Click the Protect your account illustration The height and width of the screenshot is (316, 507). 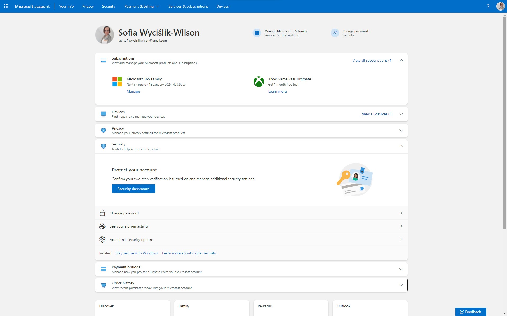pyautogui.click(x=355, y=179)
